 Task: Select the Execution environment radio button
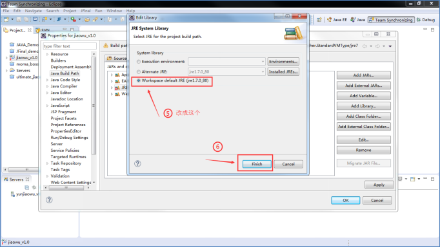139,62
